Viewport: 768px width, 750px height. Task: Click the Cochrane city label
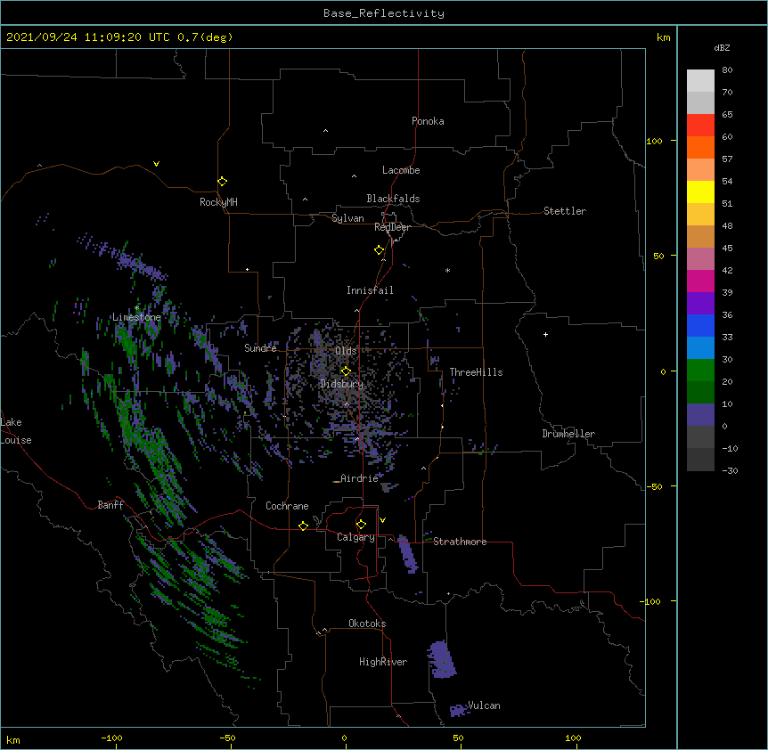287,506
